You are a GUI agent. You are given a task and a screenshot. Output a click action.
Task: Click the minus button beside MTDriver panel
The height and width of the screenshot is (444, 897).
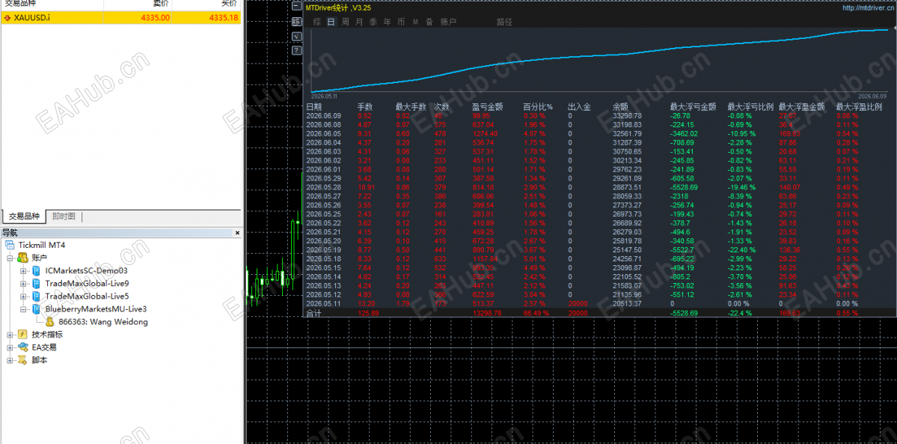click(x=296, y=7)
